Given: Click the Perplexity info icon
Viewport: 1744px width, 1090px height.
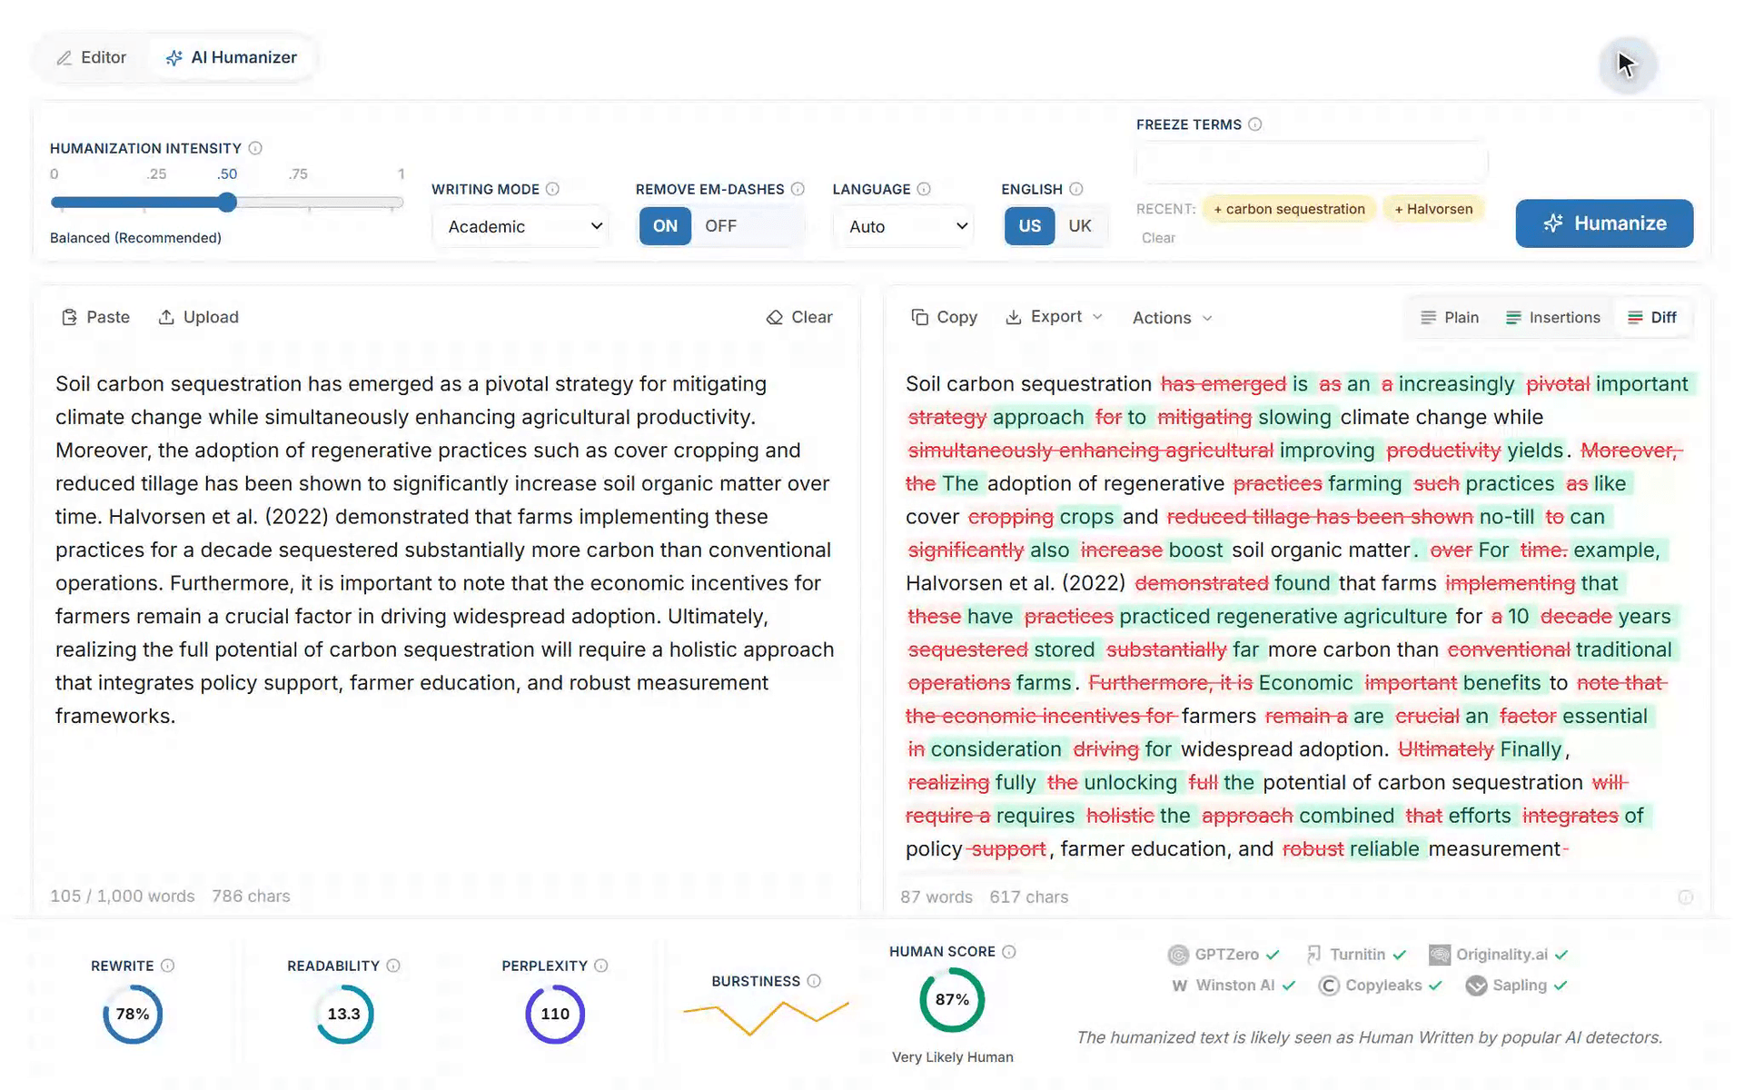Looking at the screenshot, I should pyautogui.click(x=601, y=966).
